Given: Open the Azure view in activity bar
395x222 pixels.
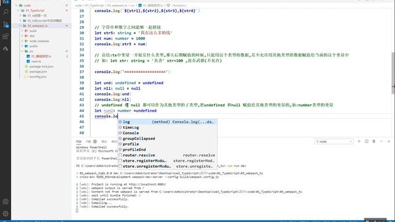Looking at the screenshot, I should click(x=6, y=49).
